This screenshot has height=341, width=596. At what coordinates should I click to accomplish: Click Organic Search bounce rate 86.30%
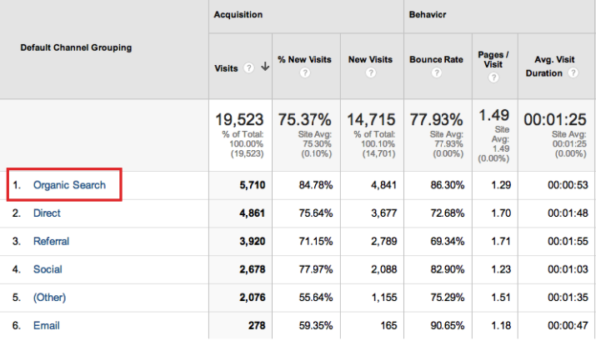pyautogui.click(x=448, y=185)
